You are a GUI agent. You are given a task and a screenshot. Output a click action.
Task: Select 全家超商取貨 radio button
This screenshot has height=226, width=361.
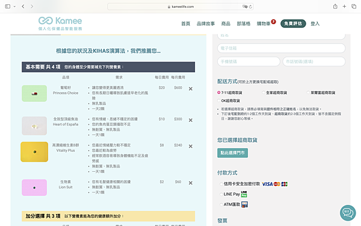(264, 92)
